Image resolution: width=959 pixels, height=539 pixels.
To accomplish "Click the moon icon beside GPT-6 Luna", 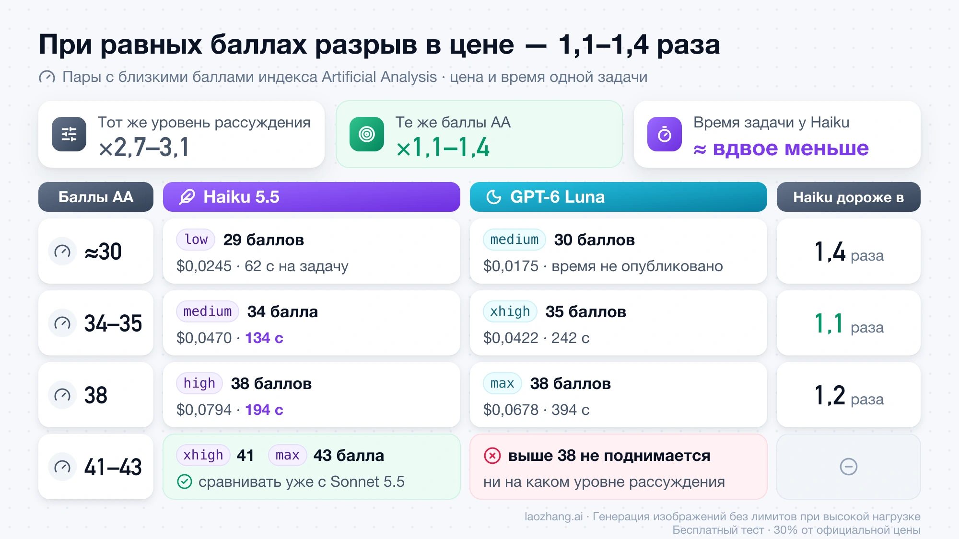I will [494, 197].
